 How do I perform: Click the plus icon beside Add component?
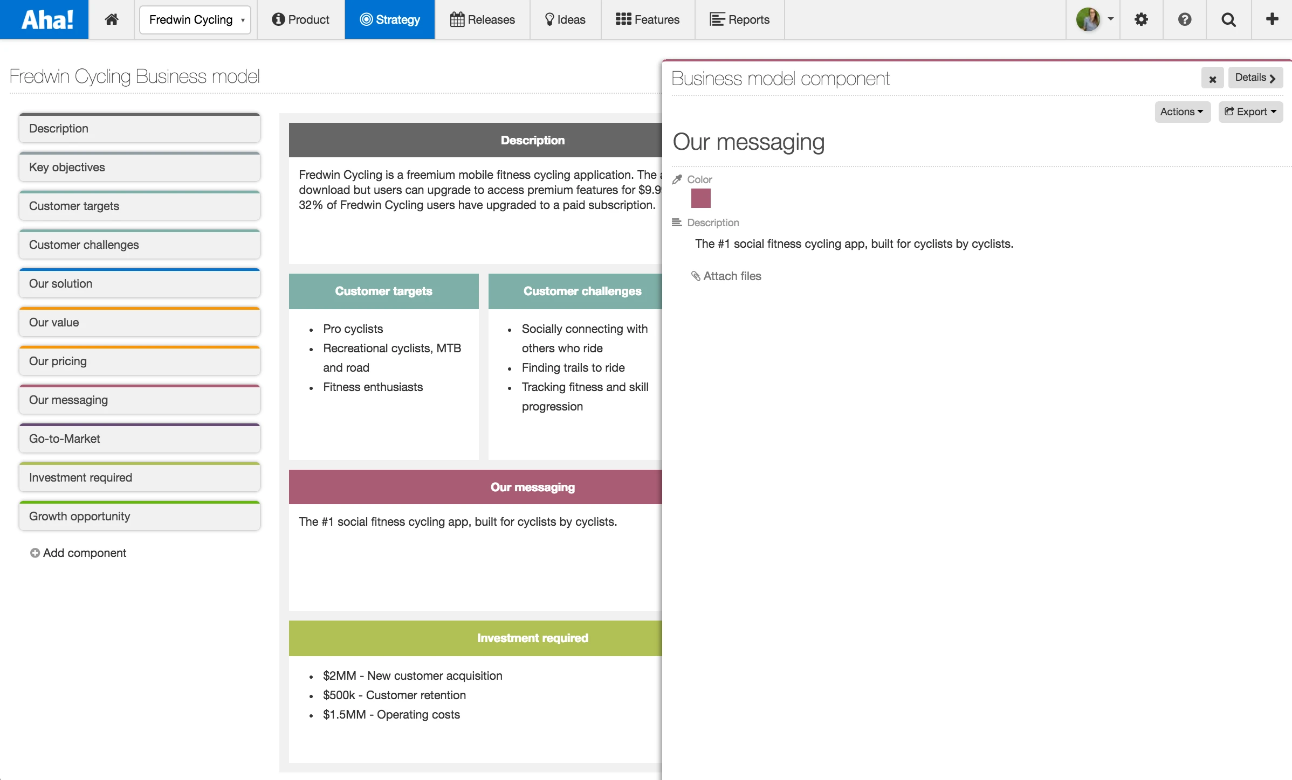(x=35, y=553)
